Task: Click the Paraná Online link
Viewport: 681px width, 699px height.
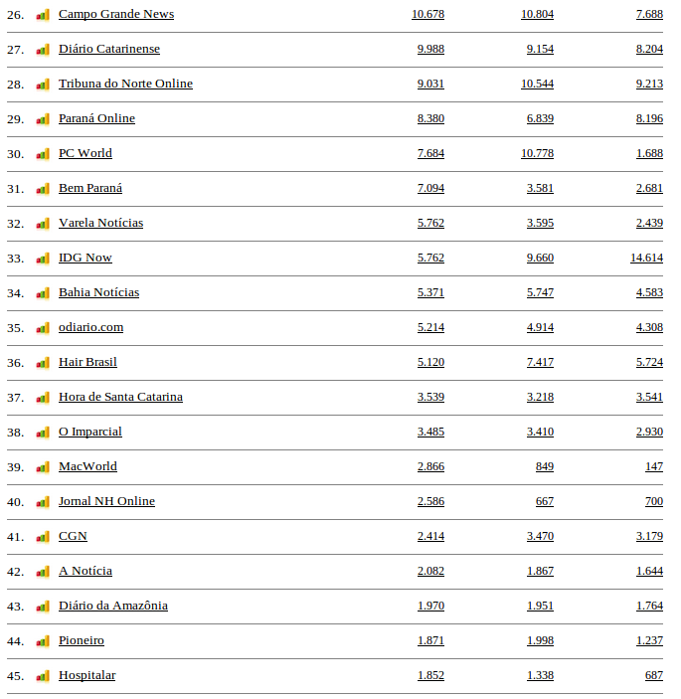Action: (96, 118)
